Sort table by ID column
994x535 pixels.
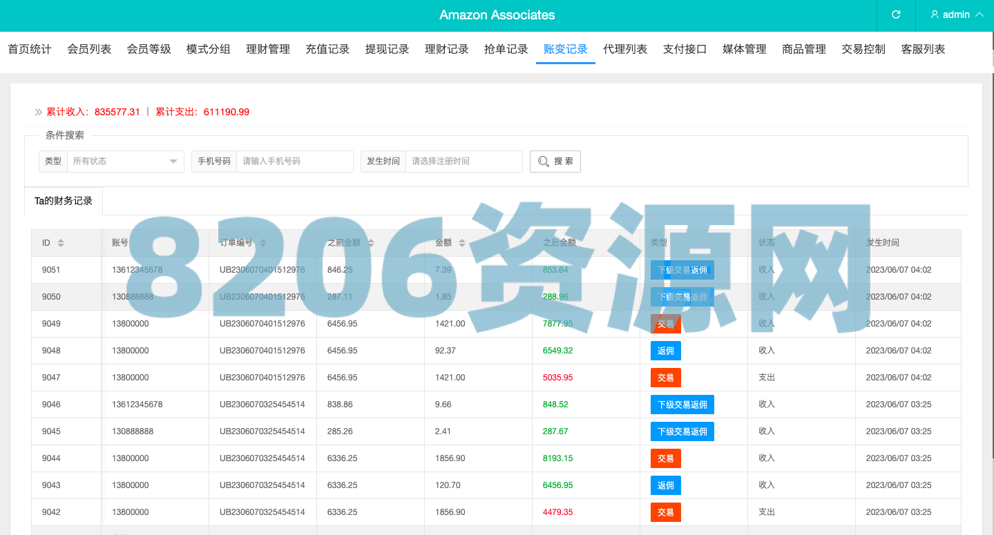pyautogui.click(x=60, y=243)
